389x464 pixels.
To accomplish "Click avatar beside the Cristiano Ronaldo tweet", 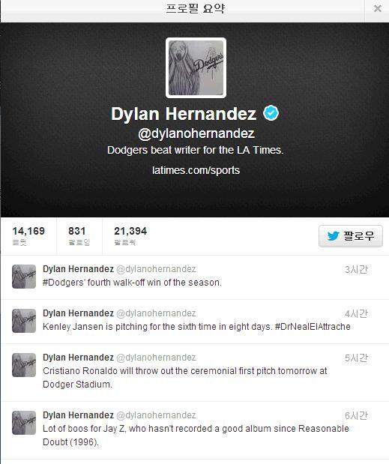I will tap(24, 365).
